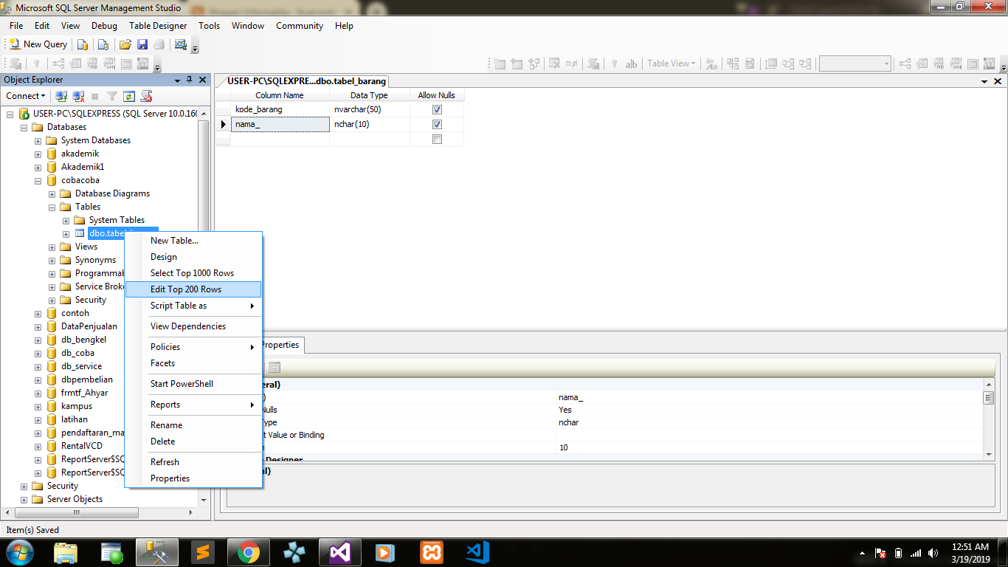The height and width of the screenshot is (567, 1008).
Task: Click the Open File folder icon
Action: [125, 44]
